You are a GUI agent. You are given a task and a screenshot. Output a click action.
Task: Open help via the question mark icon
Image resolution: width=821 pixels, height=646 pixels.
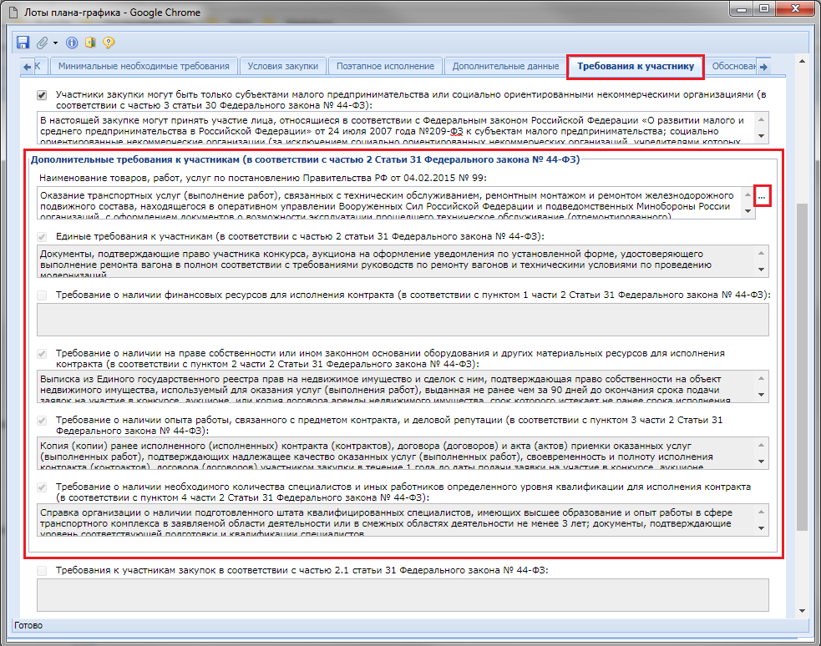click(x=109, y=43)
